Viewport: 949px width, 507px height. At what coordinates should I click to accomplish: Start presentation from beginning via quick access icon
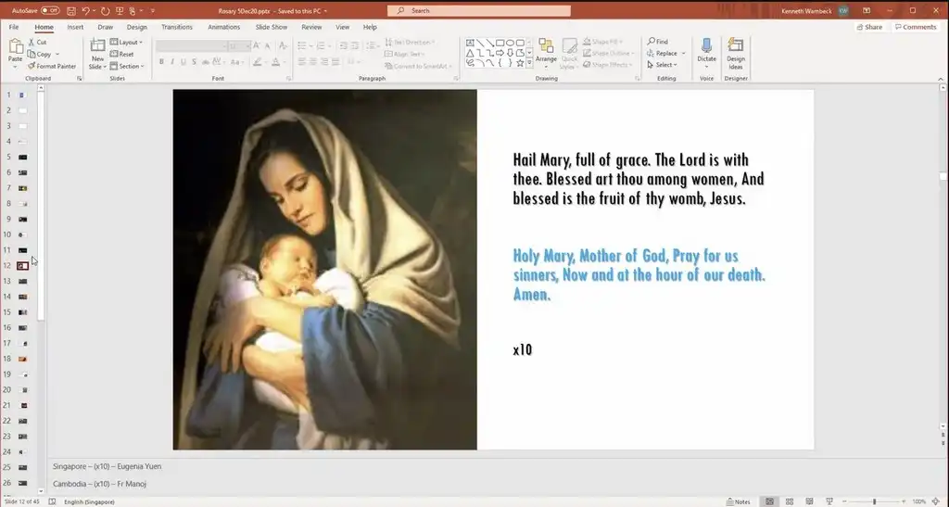(120, 11)
